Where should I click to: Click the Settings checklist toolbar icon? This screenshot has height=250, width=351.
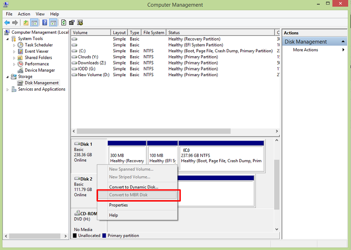pos(80,22)
